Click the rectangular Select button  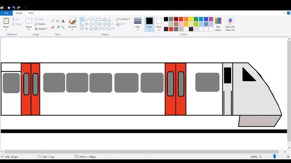point(29,21)
